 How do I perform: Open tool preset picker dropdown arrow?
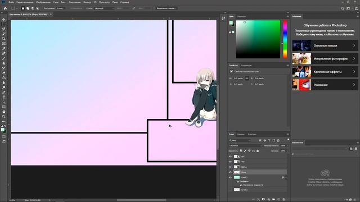pyautogui.click(x=17, y=8)
